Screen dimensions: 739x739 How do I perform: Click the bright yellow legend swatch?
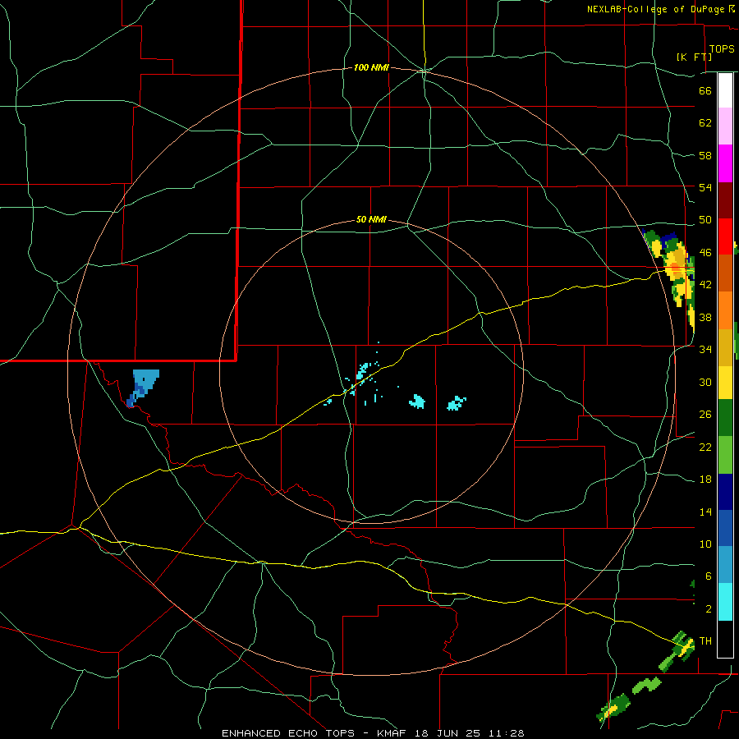725,383
